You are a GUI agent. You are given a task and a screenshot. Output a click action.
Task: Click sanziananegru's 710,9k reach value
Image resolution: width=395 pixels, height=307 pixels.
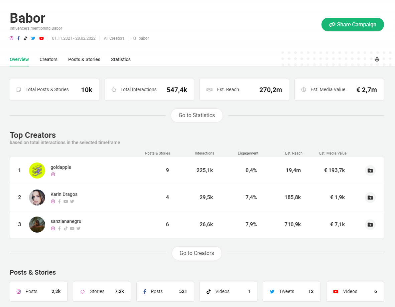(x=292, y=225)
